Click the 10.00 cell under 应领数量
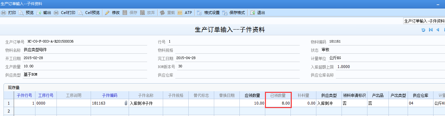Image resolution: width=445 pixels, height=116 pixels. (x=252, y=103)
